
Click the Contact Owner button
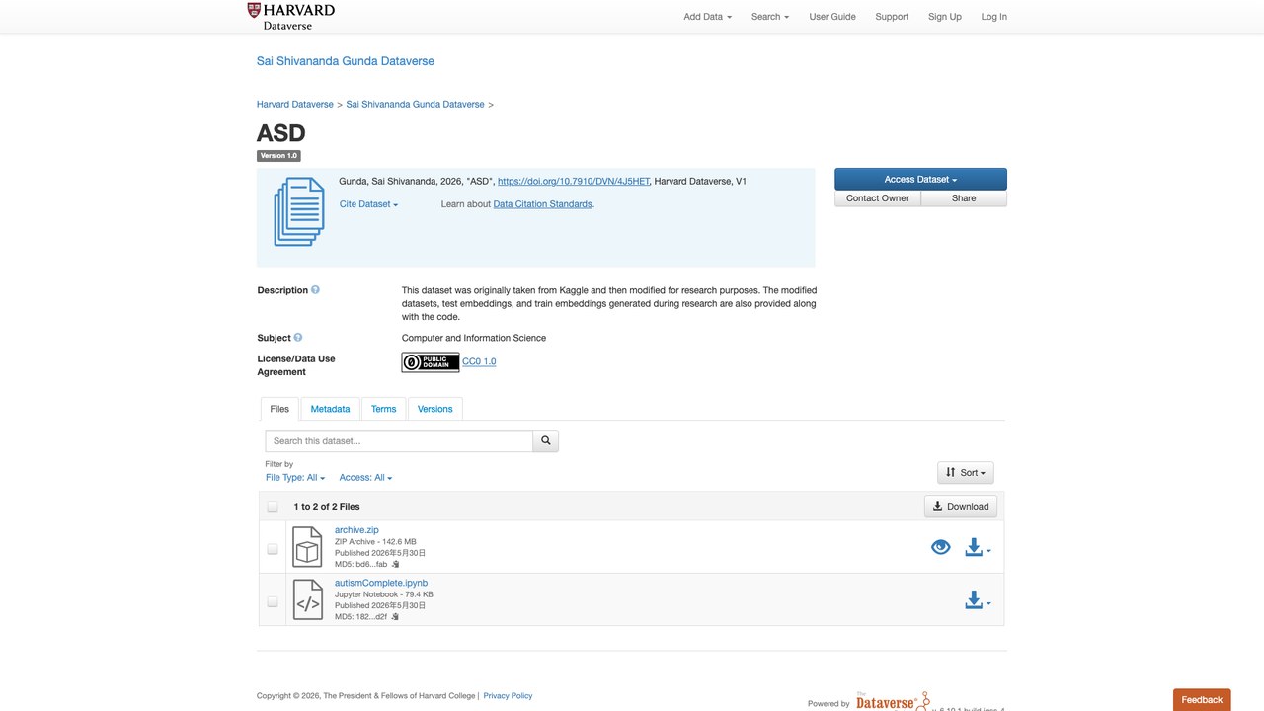878,198
